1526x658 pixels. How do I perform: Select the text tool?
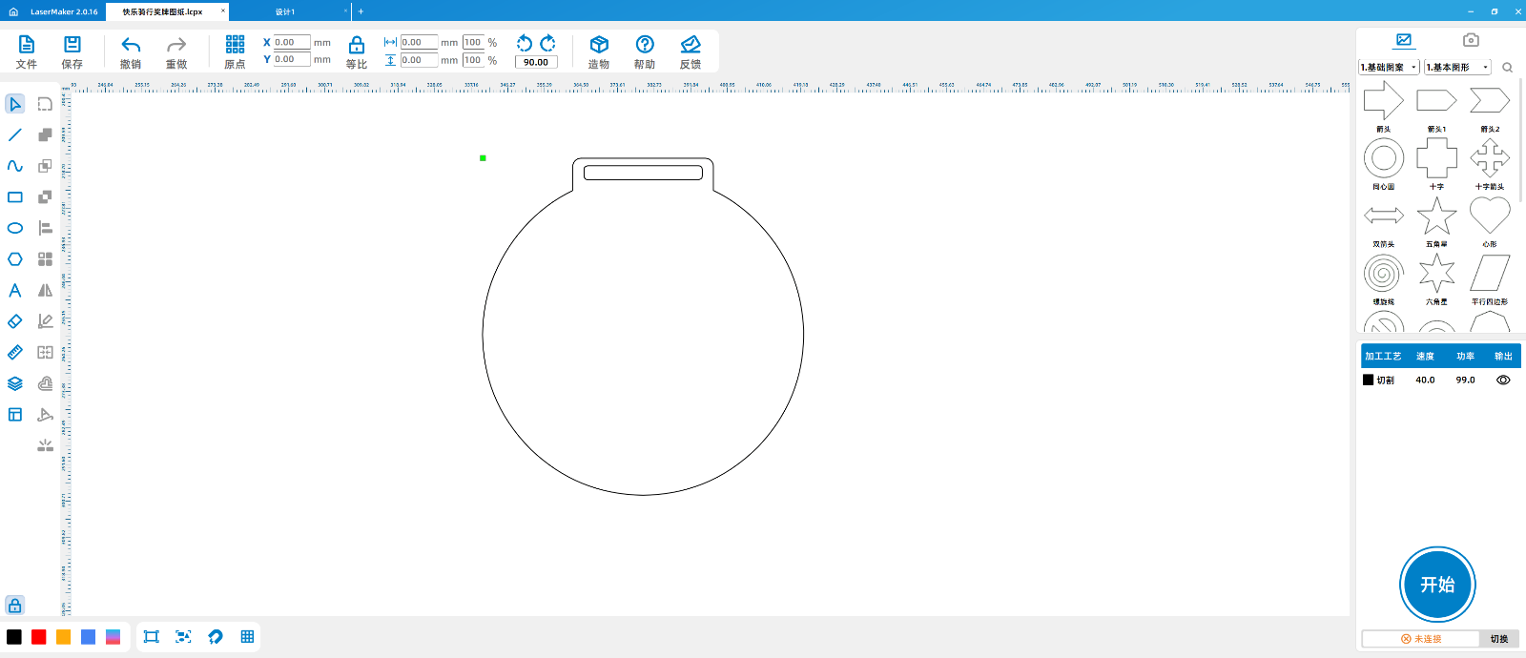tap(15, 290)
